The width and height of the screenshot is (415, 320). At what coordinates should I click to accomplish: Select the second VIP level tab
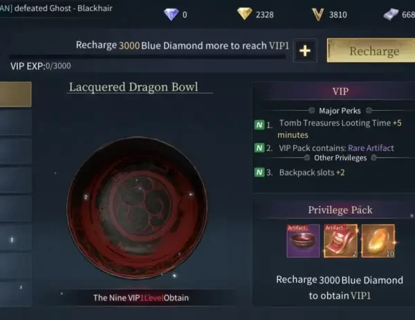click(16, 123)
